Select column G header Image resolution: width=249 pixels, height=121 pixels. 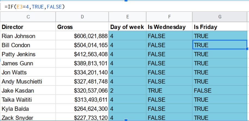coord(220,17)
